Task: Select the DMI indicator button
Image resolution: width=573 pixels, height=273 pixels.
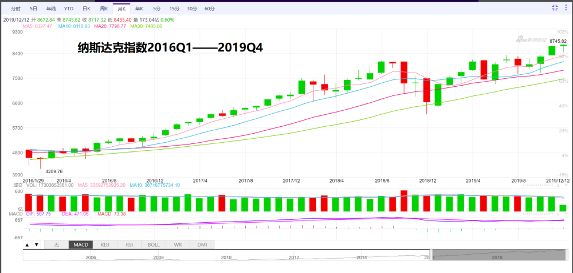Action: pyautogui.click(x=202, y=244)
